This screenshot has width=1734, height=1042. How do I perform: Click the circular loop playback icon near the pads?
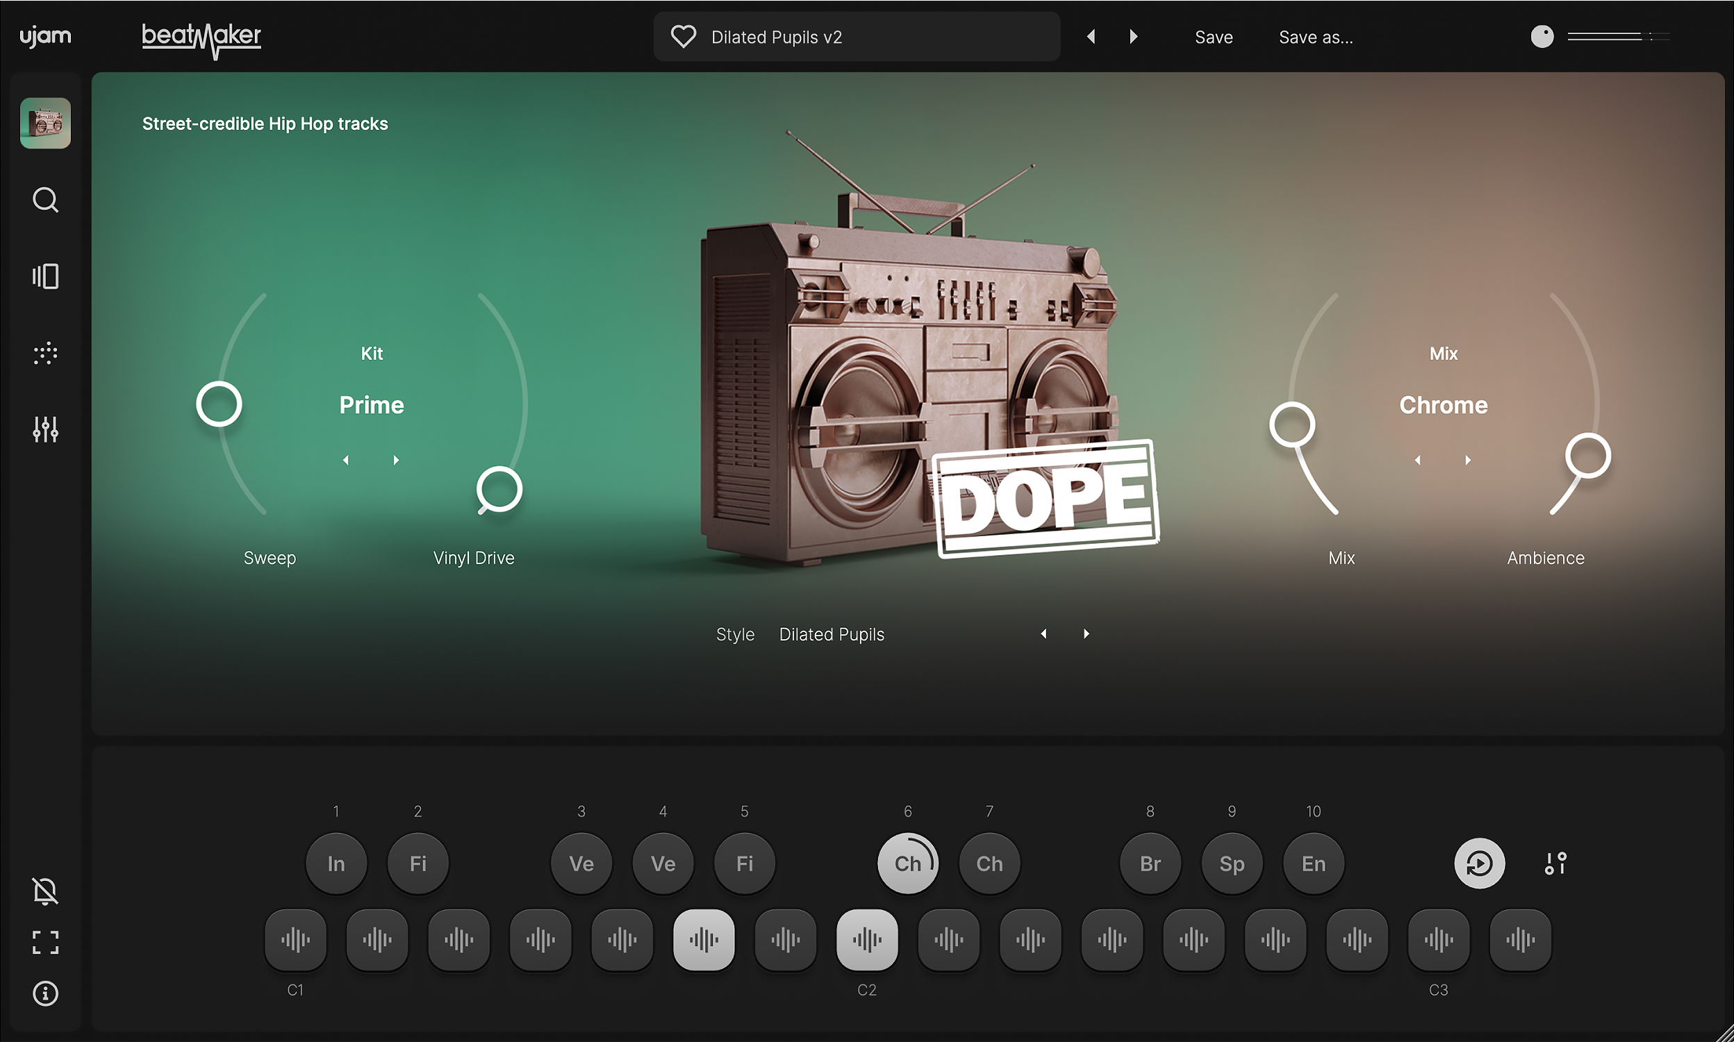coord(1480,863)
